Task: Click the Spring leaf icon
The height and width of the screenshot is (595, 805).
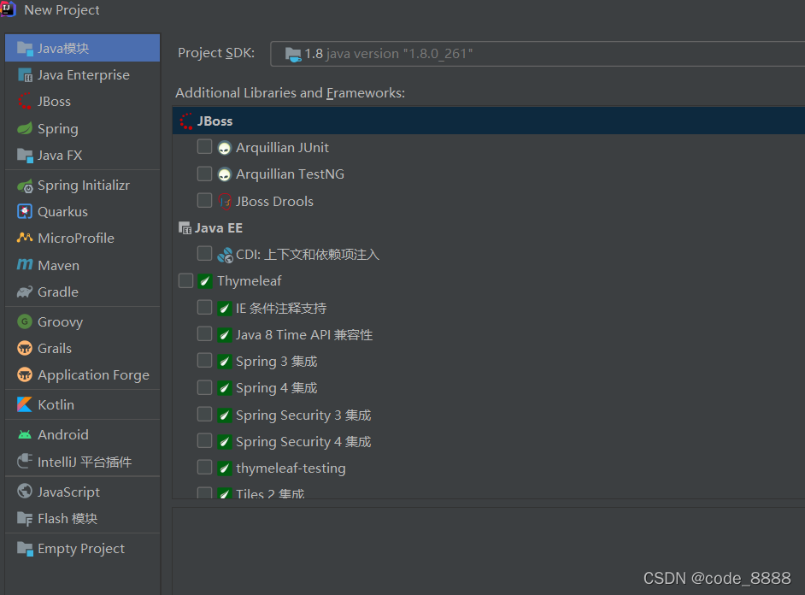Action: tap(25, 128)
